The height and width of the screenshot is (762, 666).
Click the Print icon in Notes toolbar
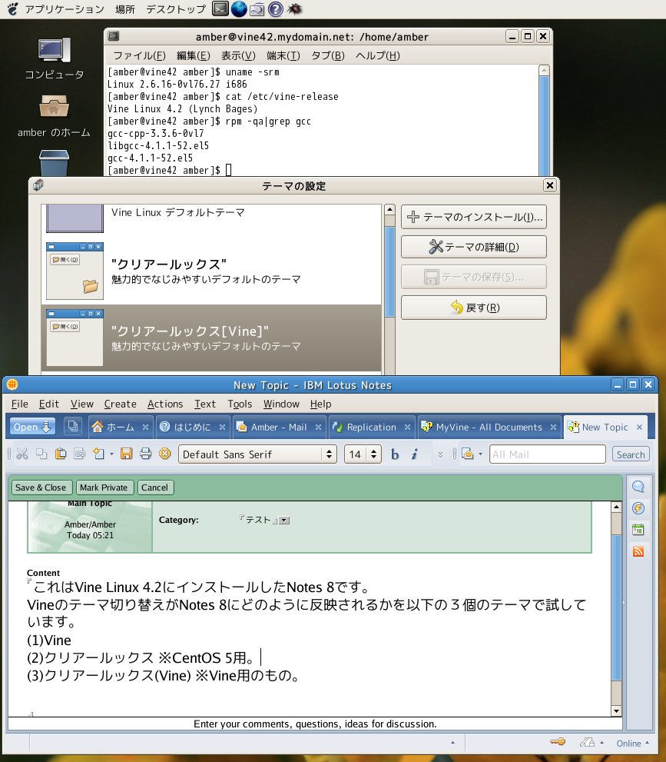[x=146, y=454]
